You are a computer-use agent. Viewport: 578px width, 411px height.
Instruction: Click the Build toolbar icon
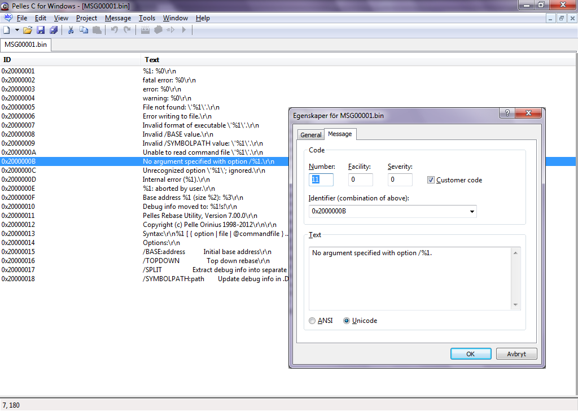click(158, 30)
